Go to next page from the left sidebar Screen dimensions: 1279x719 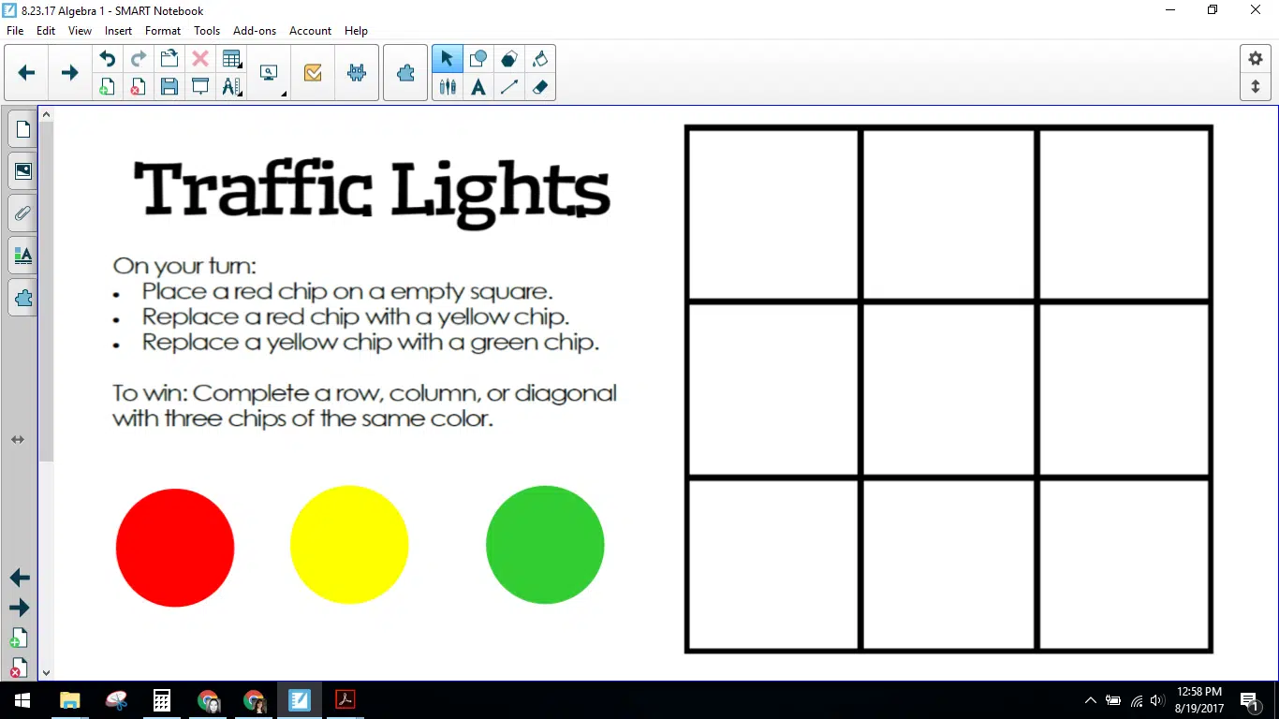tap(20, 608)
